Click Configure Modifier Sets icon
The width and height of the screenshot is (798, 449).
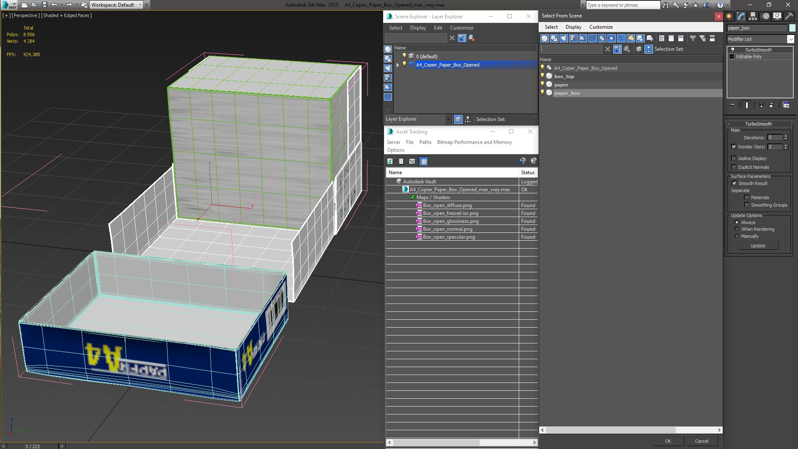(786, 105)
